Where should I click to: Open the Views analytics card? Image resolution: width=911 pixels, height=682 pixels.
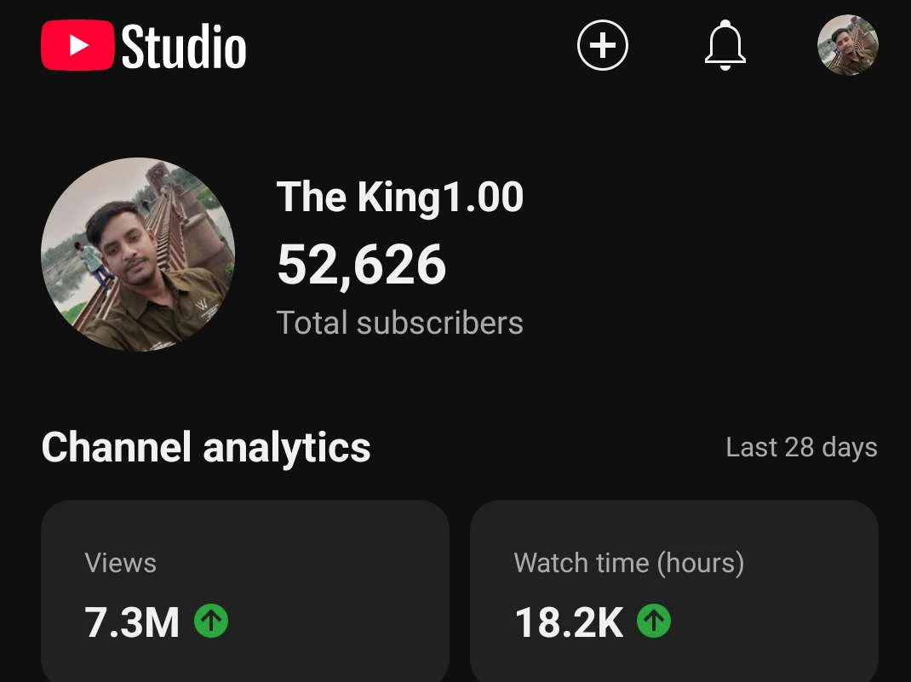[x=245, y=591]
